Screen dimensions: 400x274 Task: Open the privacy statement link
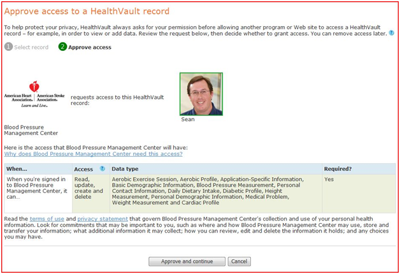103,219
